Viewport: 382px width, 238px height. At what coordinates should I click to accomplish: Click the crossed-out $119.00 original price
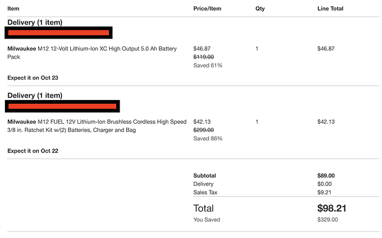click(x=203, y=57)
